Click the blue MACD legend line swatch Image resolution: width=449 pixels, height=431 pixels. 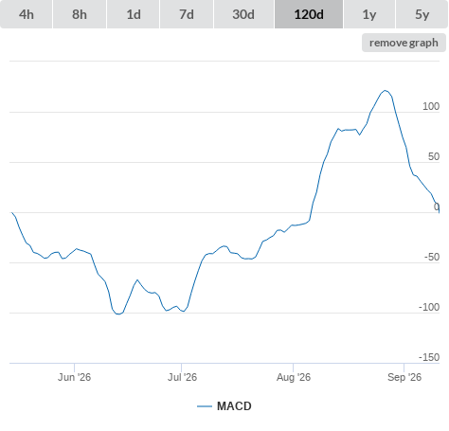click(205, 406)
